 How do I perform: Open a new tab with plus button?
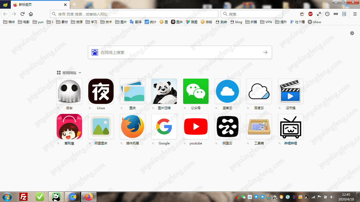coord(74,4)
